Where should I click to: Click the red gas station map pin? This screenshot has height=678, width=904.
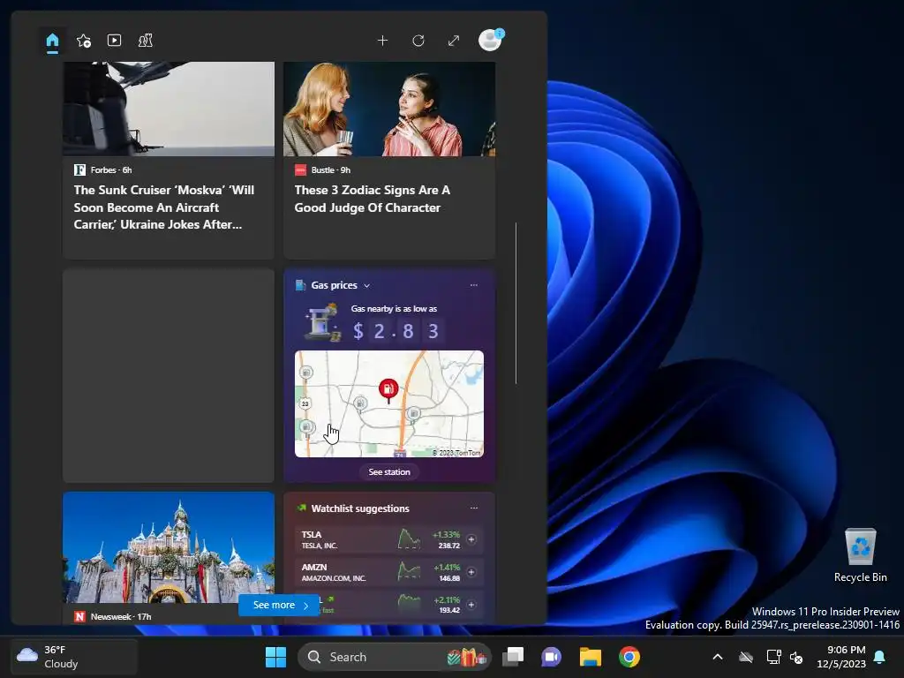[x=388, y=390]
